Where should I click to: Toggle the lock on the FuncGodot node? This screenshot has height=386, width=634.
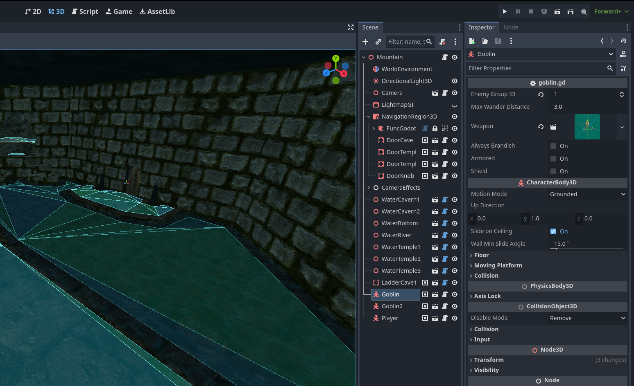click(x=435, y=128)
